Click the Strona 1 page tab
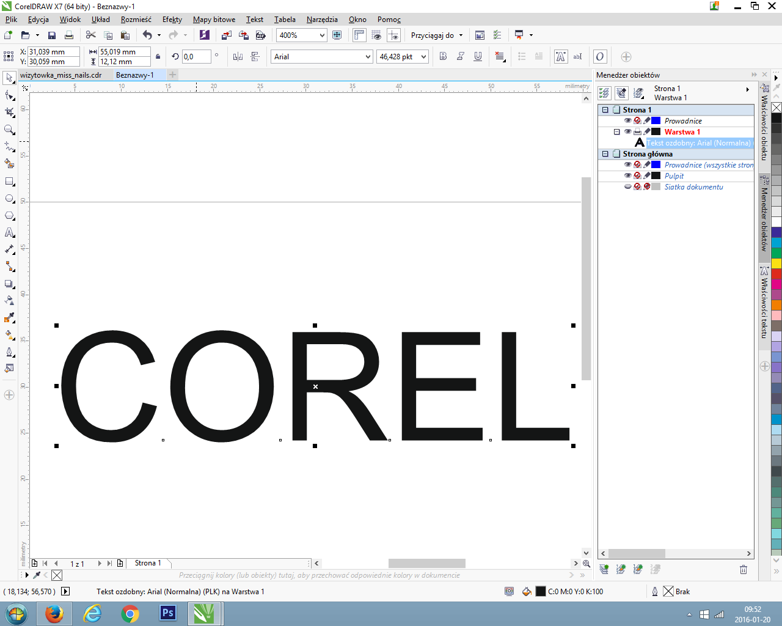This screenshot has width=782, height=626. tap(148, 563)
